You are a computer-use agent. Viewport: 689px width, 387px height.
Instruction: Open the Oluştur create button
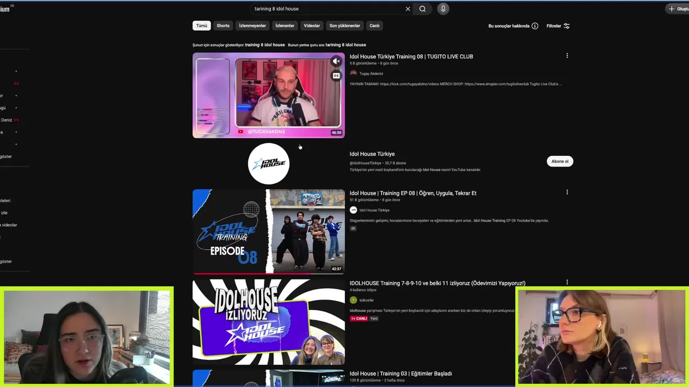[x=678, y=9]
